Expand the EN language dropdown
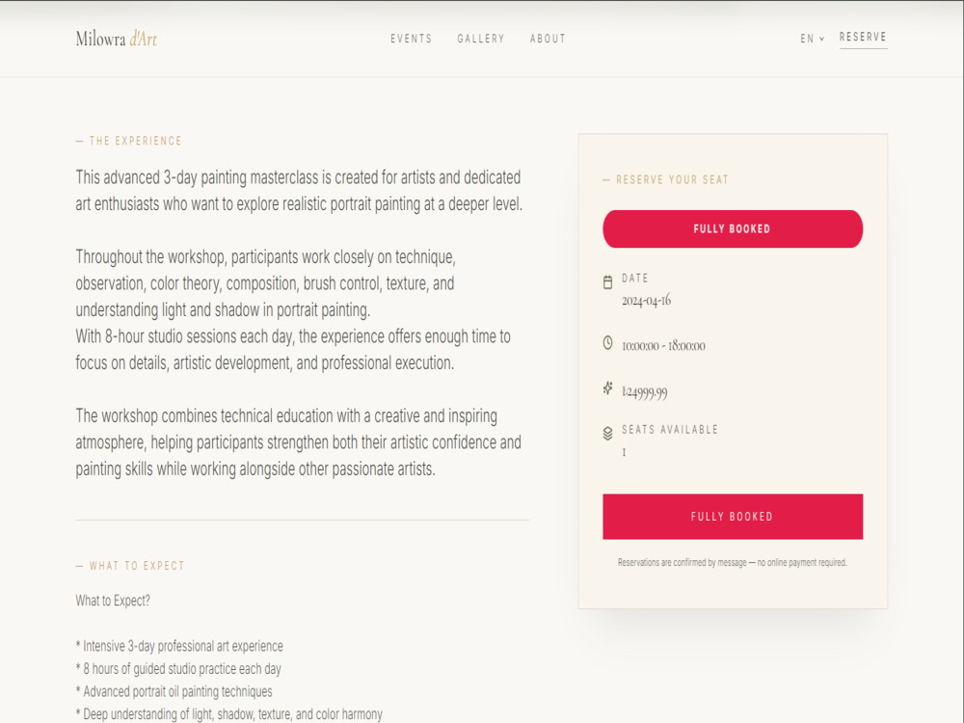 click(812, 39)
